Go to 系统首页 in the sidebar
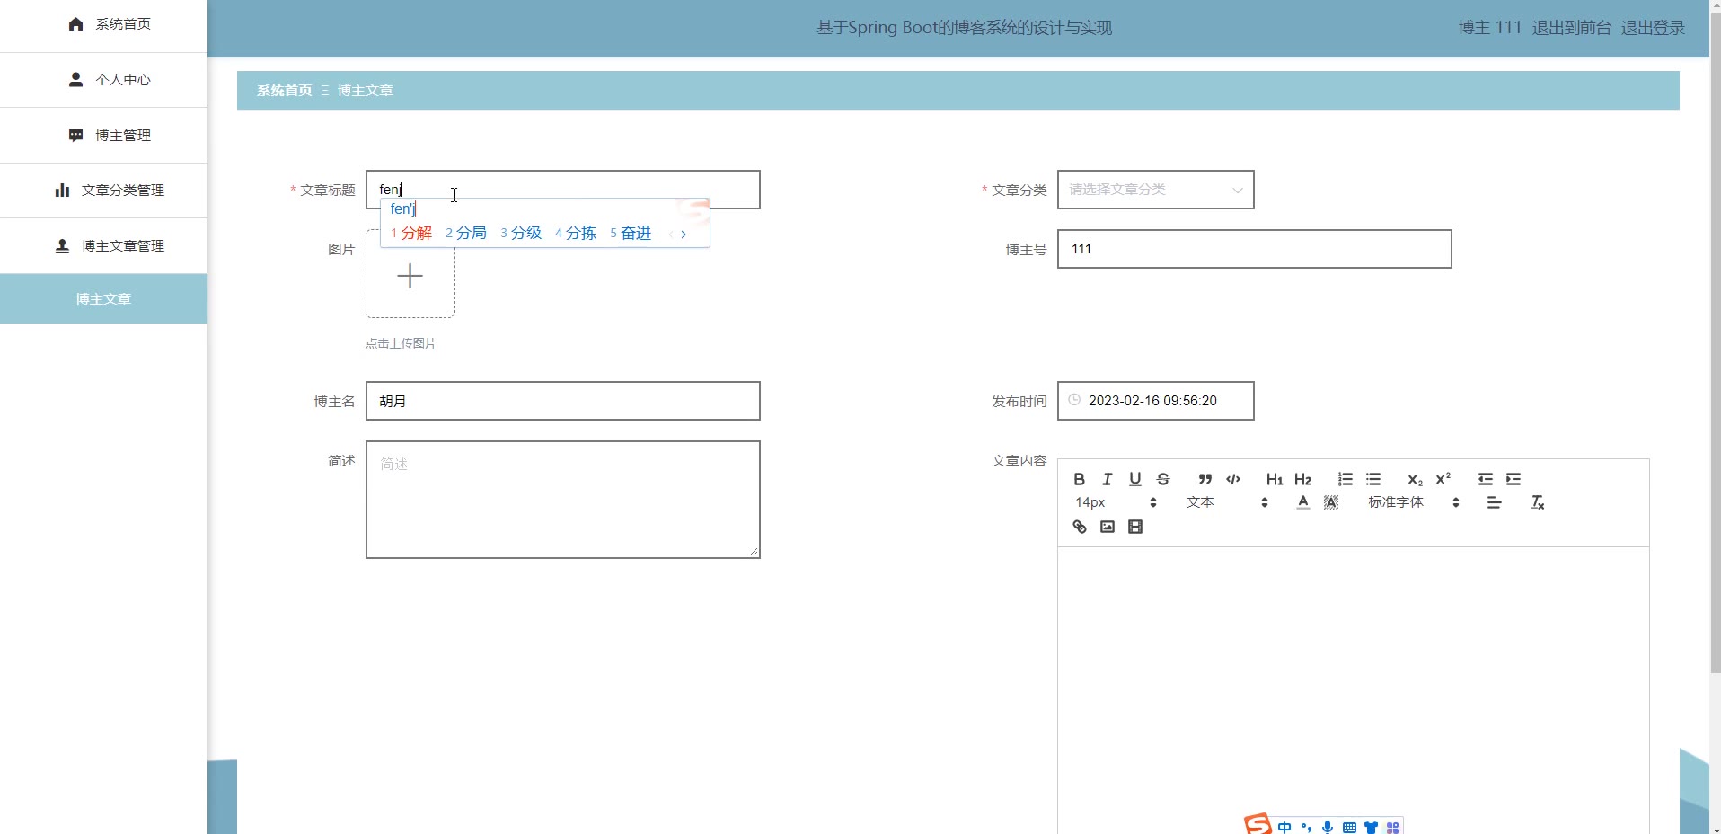Screen dimensions: 1721x834 (x=103, y=25)
